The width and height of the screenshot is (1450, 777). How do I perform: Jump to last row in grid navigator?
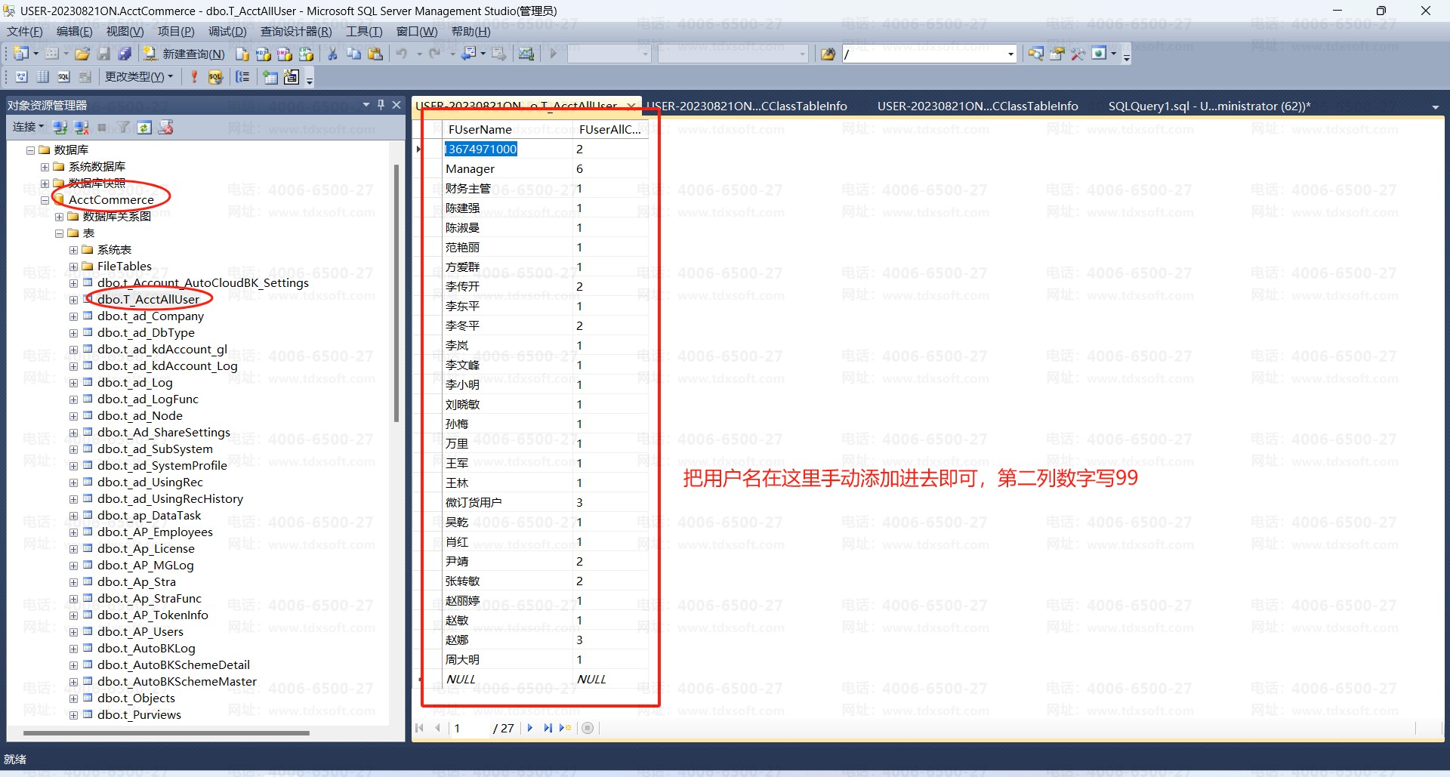point(548,728)
